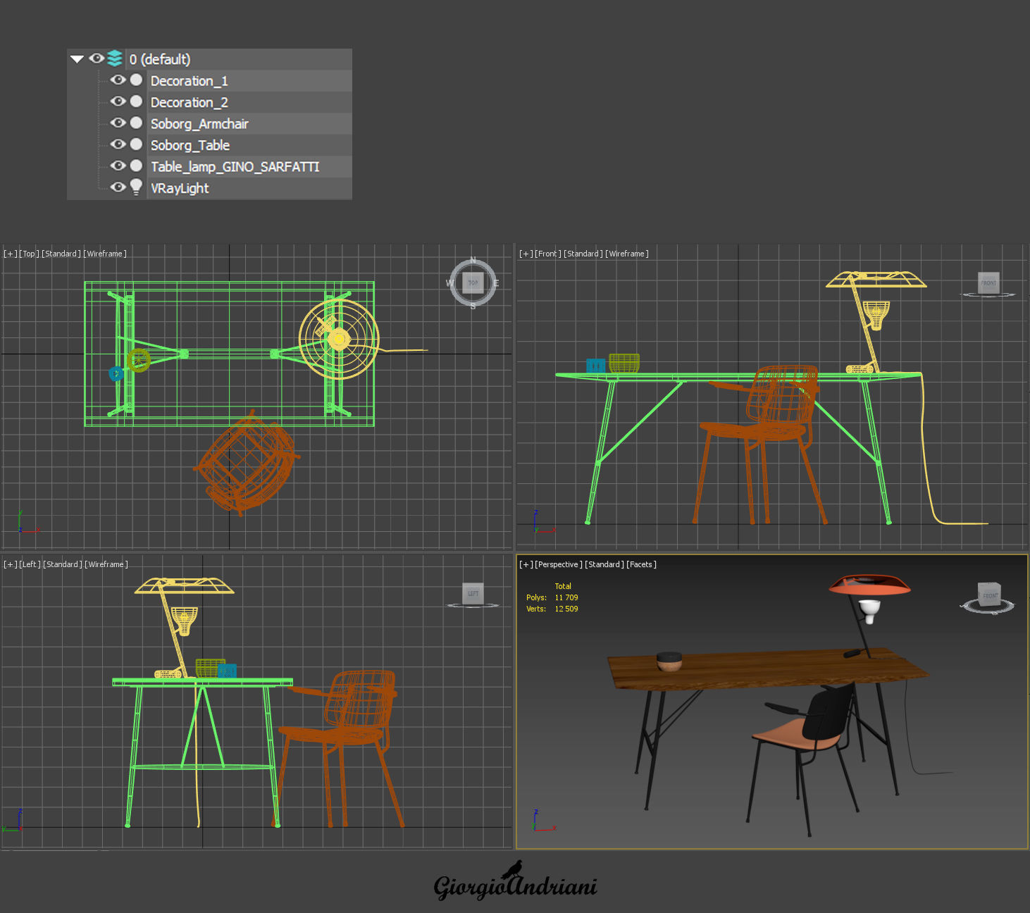The width and height of the screenshot is (1030, 913).
Task: Select 0 (default) layer name
Action: [x=160, y=59]
